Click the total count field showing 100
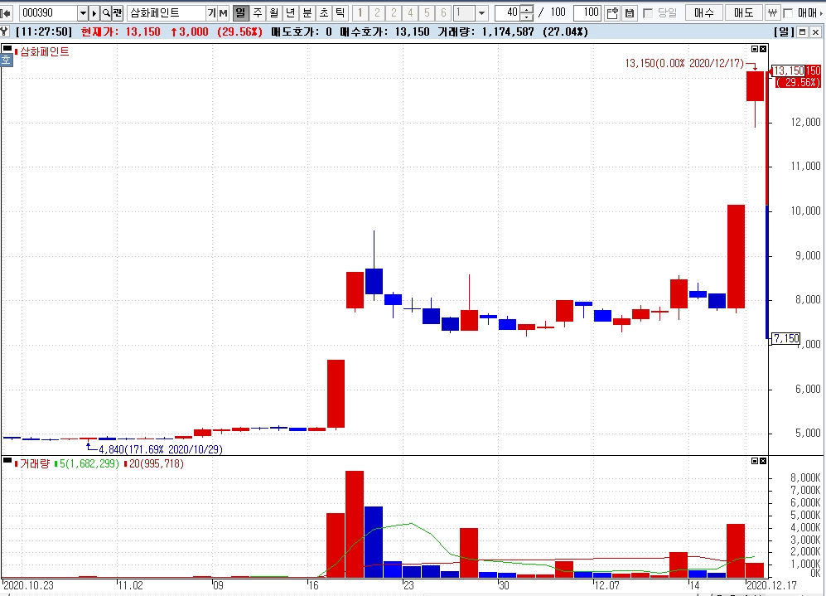 pyautogui.click(x=587, y=12)
